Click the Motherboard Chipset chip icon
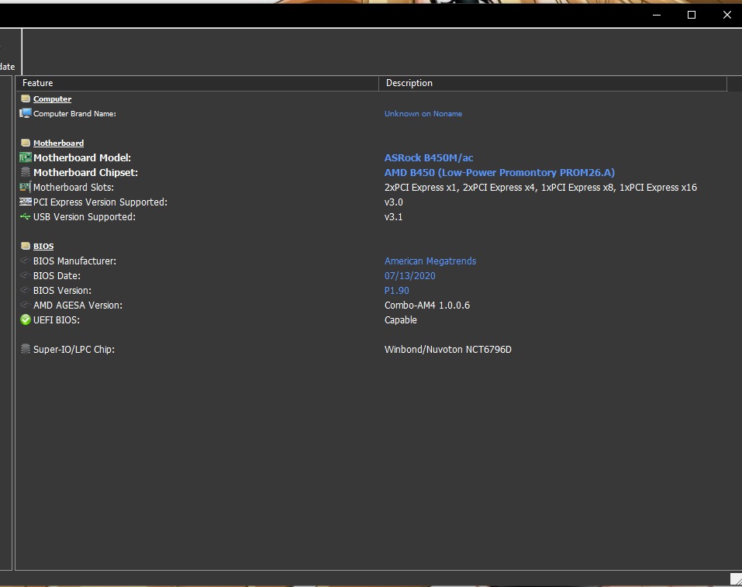This screenshot has height=587, width=742. 26,172
